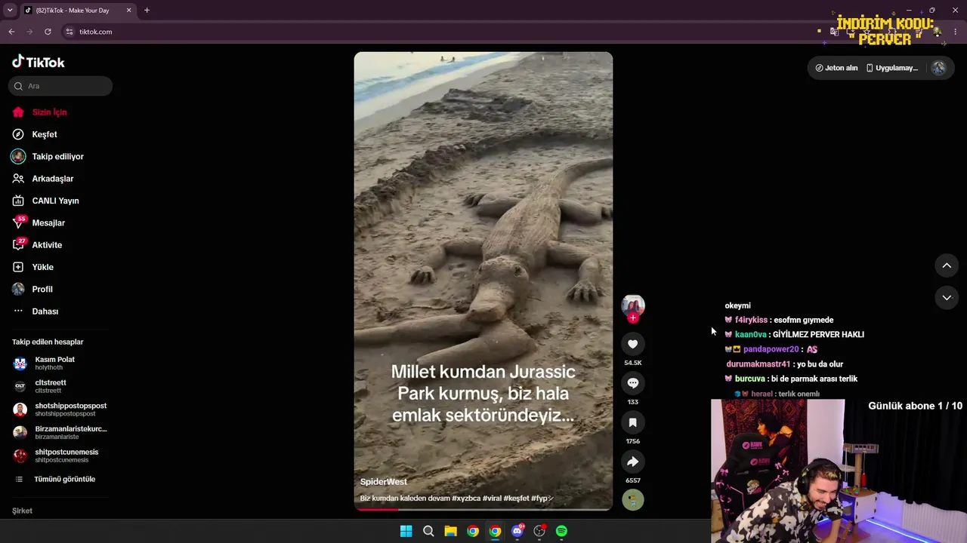Click Jeton alın button

[x=836, y=68]
